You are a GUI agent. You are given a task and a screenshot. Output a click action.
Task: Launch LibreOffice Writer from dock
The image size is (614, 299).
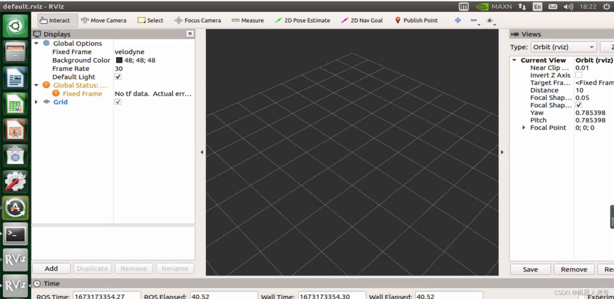click(15, 78)
